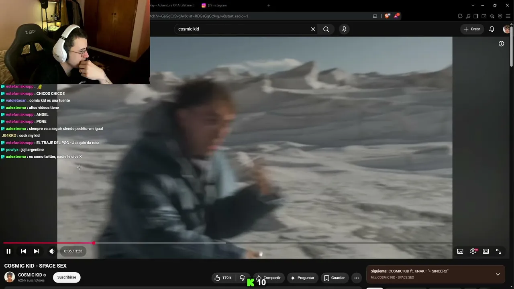Open the more actions ellipsis menu
Image resolution: width=514 pixels, height=289 pixels.
[356, 278]
